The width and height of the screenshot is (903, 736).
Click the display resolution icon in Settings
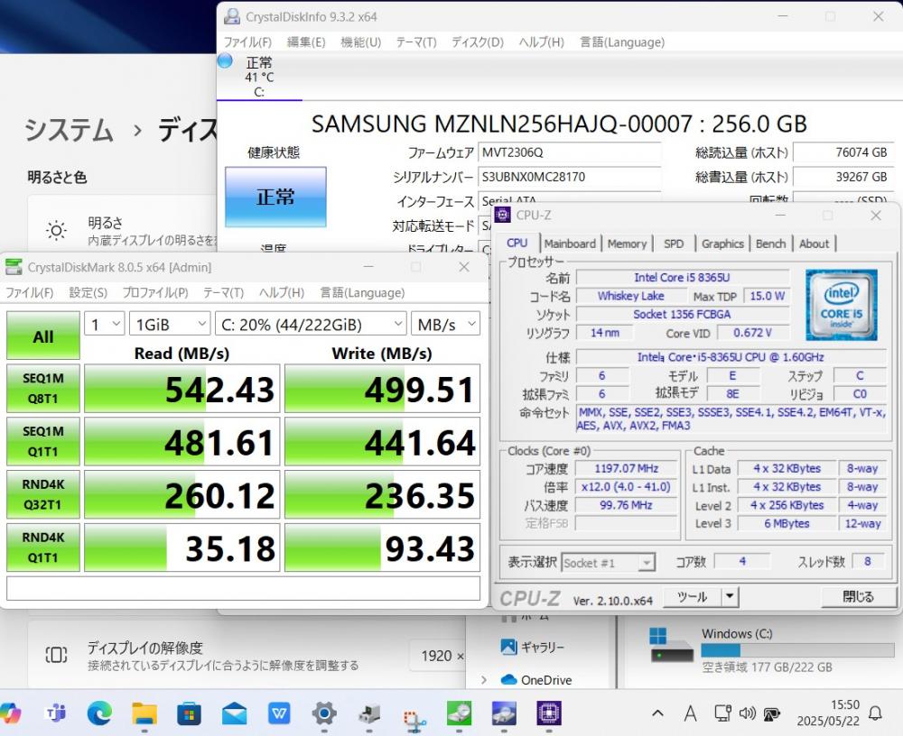point(56,655)
